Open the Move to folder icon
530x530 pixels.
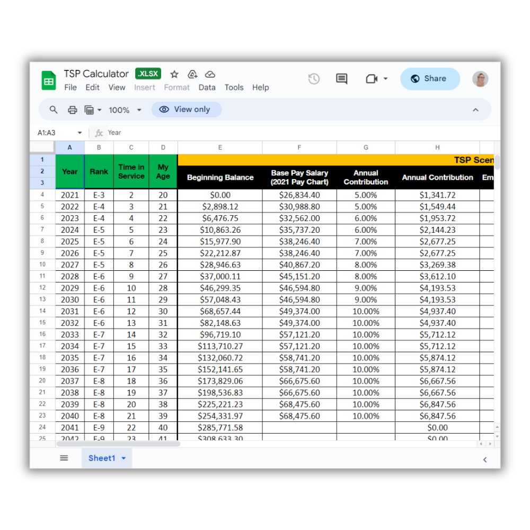[x=192, y=74]
